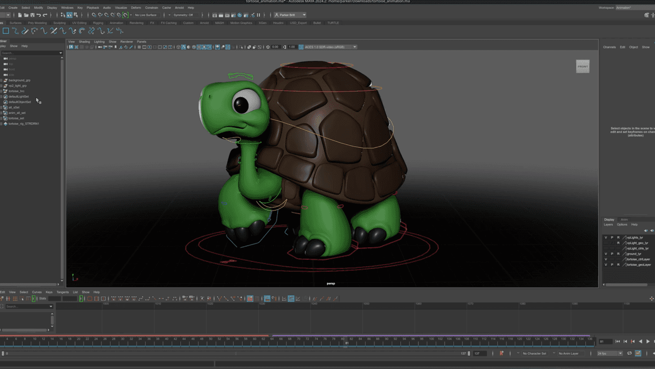Click the first square shelf icon
This screenshot has width=655, height=369.
(x=6, y=31)
